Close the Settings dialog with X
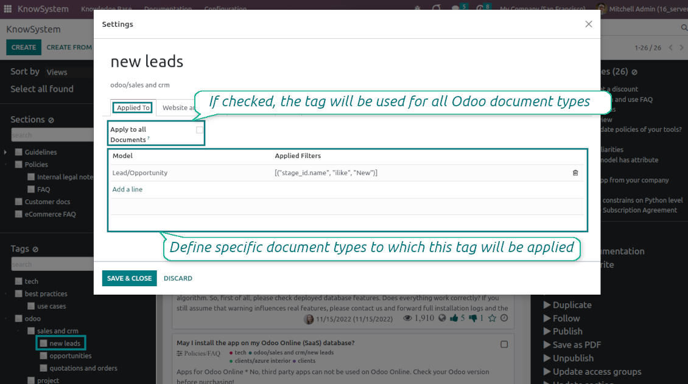 point(588,24)
